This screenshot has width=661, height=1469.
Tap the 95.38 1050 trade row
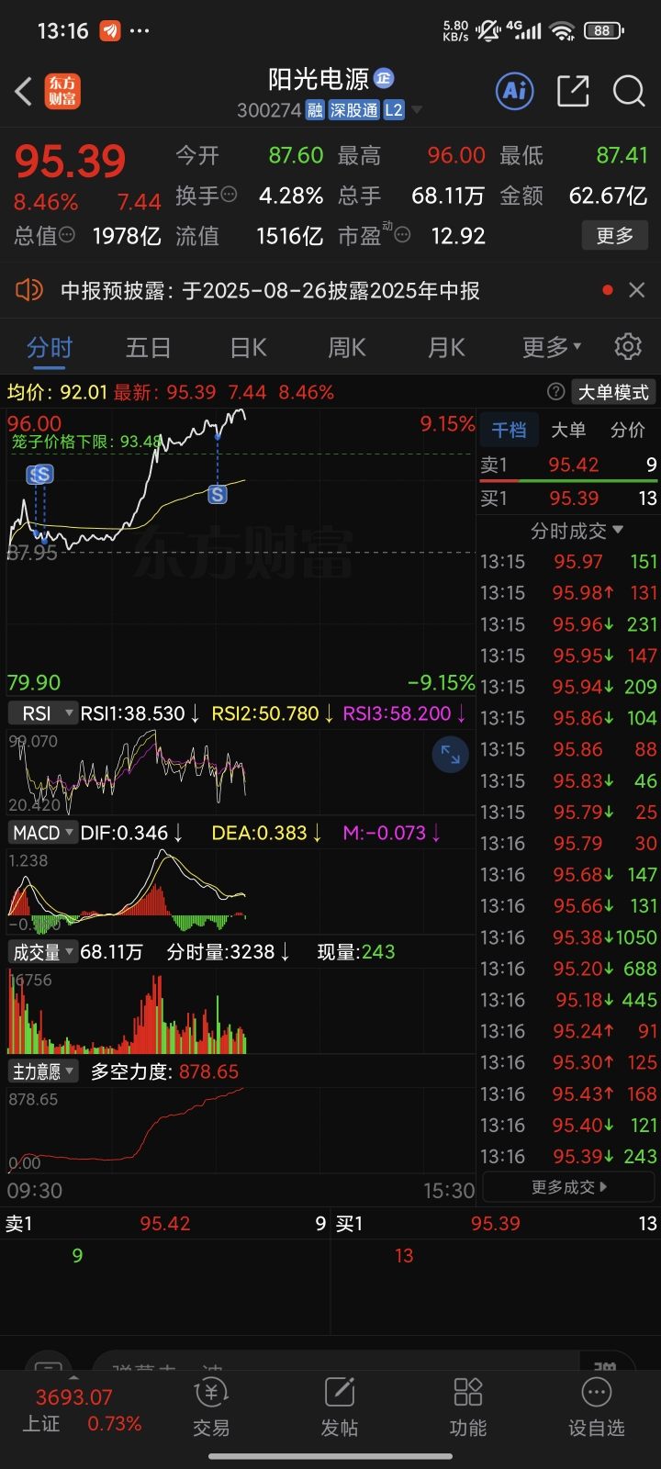click(569, 937)
